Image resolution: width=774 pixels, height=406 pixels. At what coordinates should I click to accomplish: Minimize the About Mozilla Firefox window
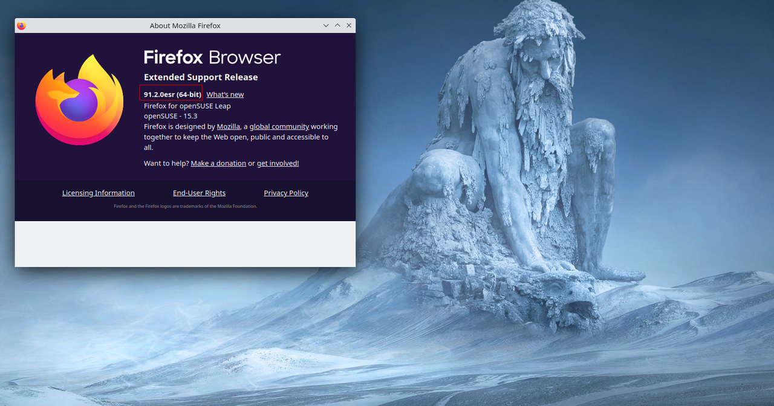pos(326,25)
